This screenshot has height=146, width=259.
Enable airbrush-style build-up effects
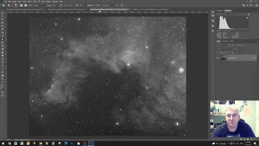pyautogui.click(x=77, y=5)
